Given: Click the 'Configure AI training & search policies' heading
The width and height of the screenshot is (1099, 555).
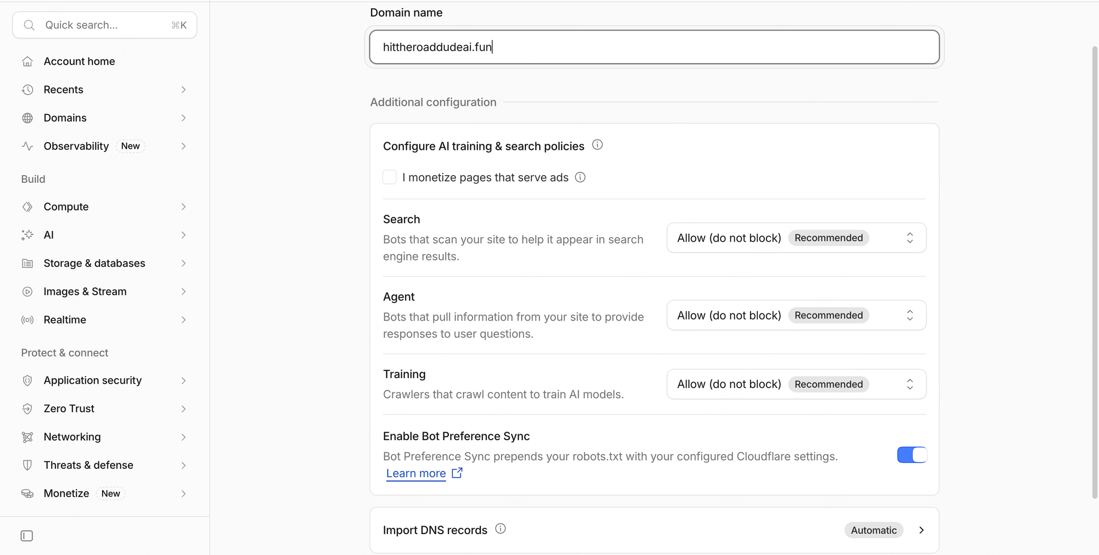Looking at the screenshot, I should point(483,146).
